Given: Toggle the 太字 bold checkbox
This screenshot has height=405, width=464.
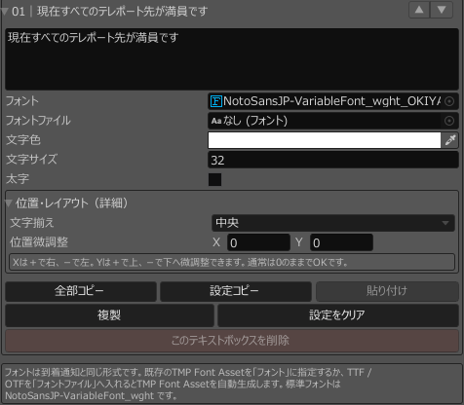Looking at the screenshot, I should [x=214, y=179].
